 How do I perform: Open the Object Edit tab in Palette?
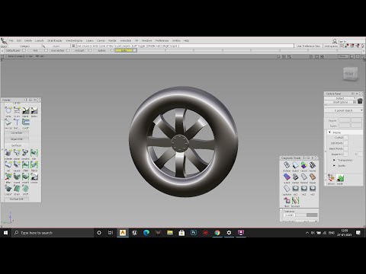pos(17,139)
